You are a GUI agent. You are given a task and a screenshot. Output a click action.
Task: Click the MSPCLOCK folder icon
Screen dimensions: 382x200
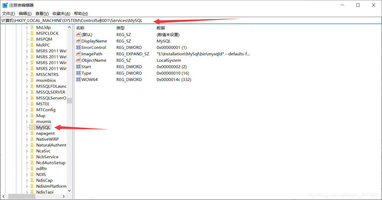(32, 33)
